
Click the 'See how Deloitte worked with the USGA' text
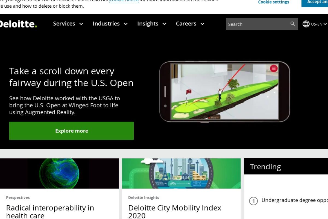click(65, 105)
